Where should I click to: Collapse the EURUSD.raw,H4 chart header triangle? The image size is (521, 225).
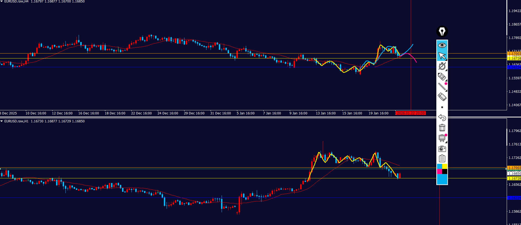click(x=2, y=2)
